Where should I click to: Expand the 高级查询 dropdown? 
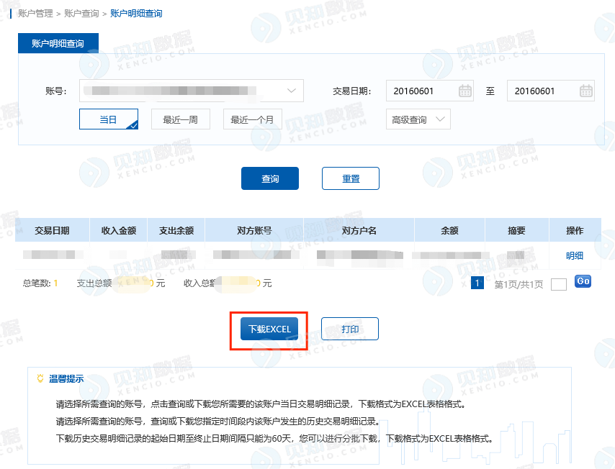click(418, 119)
